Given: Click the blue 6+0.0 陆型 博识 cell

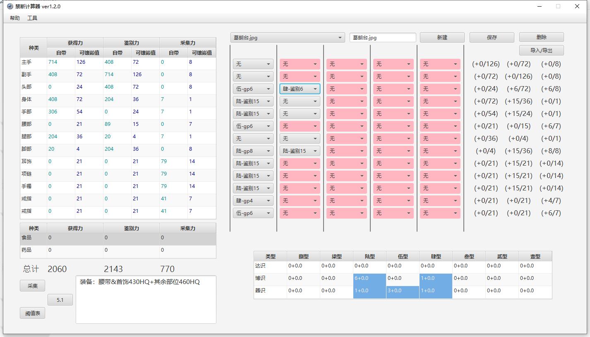Looking at the screenshot, I should point(369,279).
